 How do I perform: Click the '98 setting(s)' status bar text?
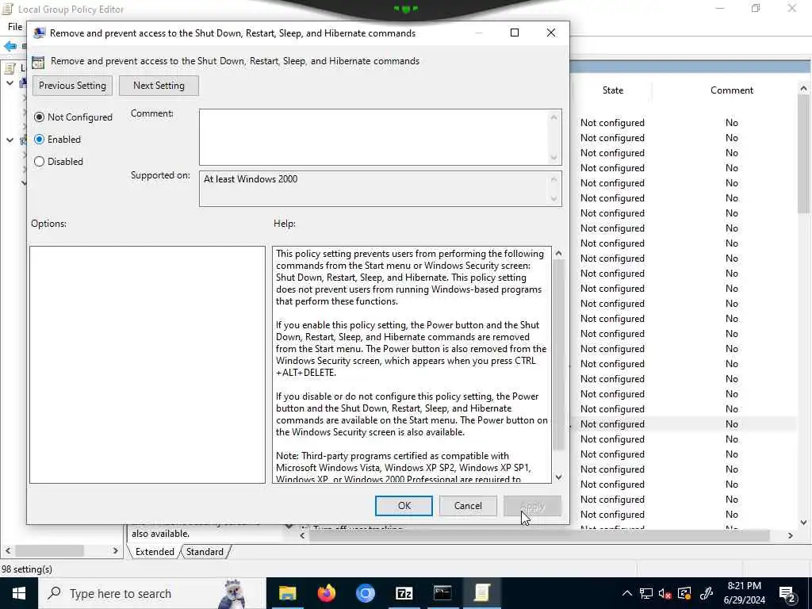pos(27,569)
